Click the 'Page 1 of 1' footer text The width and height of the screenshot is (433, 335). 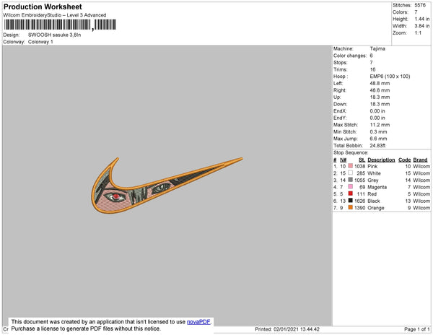(x=416, y=329)
